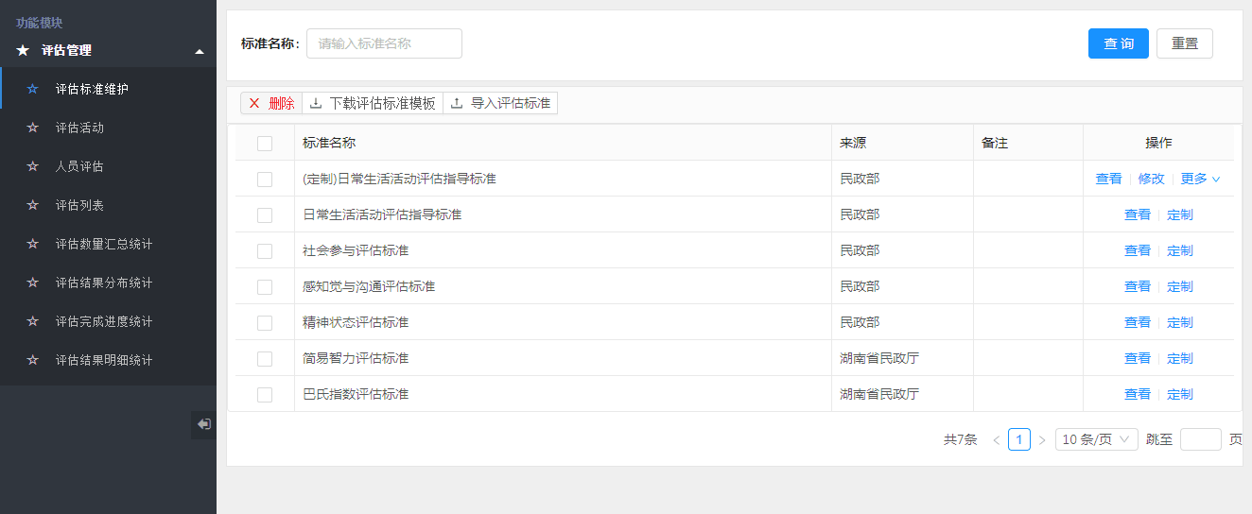Open the 10 条/页 page size dropdown
The width and height of the screenshot is (1252, 514).
[x=1096, y=439]
